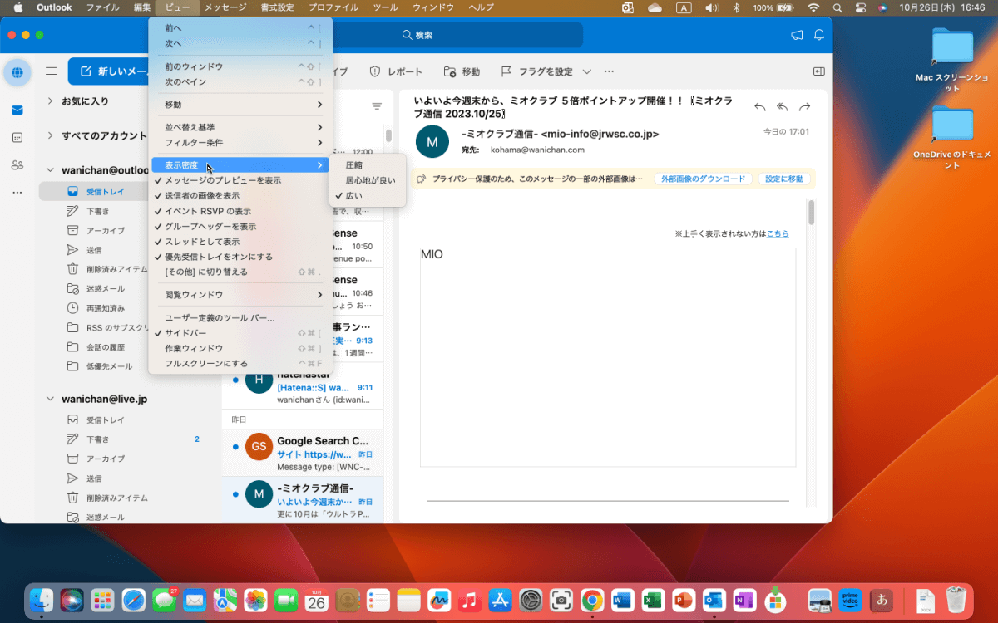Follow the こちら link in message
The image size is (998, 623).
(x=778, y=234)
